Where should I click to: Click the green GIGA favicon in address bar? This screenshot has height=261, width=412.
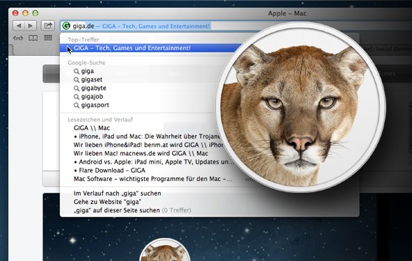[66, 26]
